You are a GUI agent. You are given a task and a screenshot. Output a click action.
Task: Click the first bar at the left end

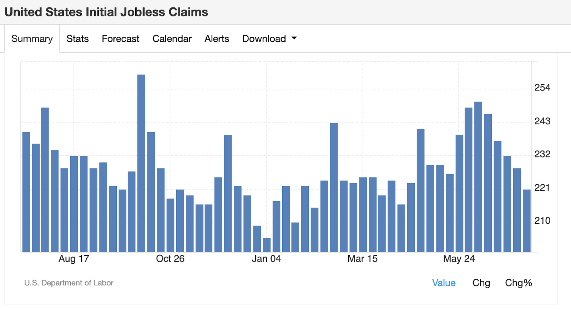(x=26, y=192)
